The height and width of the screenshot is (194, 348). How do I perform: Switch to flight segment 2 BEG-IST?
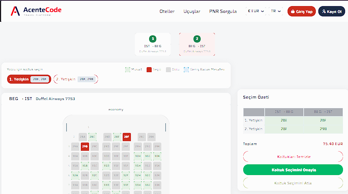[197, 44]
